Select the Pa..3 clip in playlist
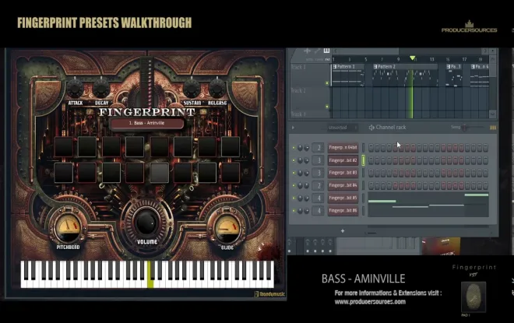The width and height of the screenshot is (514, 323). click(x=454, y=75)
